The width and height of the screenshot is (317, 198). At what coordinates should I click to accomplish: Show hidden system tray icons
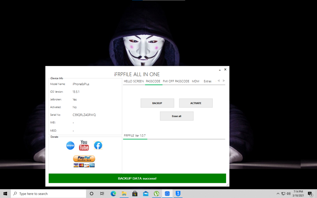coord(278,194)
